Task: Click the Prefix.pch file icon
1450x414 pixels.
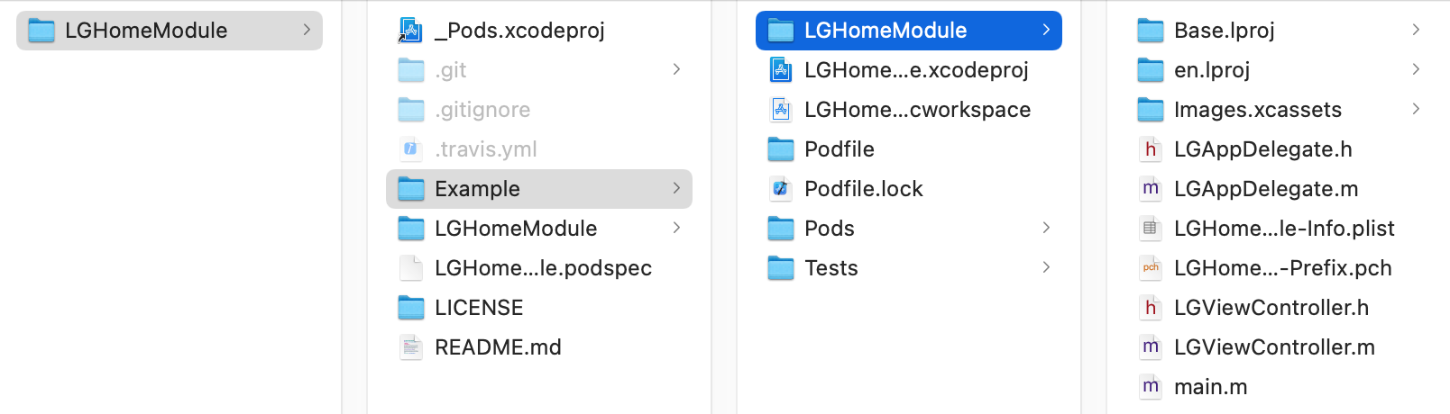Action: pyautogui.click(x=1151, y=268)
